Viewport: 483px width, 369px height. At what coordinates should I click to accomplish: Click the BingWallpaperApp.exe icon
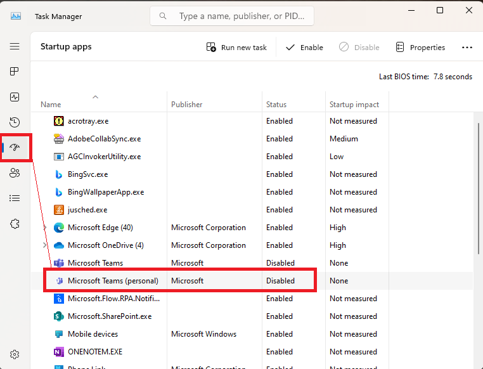(x=58, y=192)
